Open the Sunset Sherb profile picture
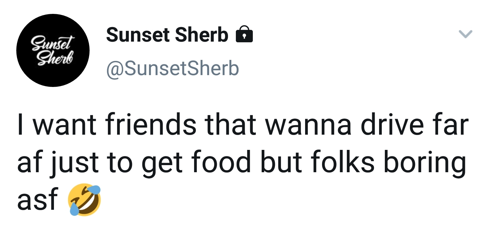 pos(53,50)
